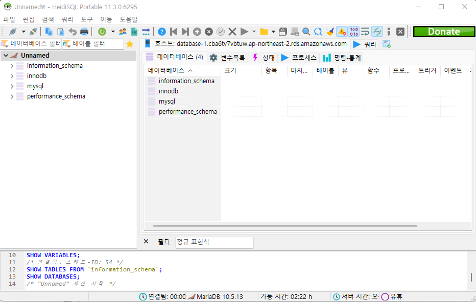Open the 도움말 menu
The width and height of the screenshot is (476, 302).
coord(128,19)
